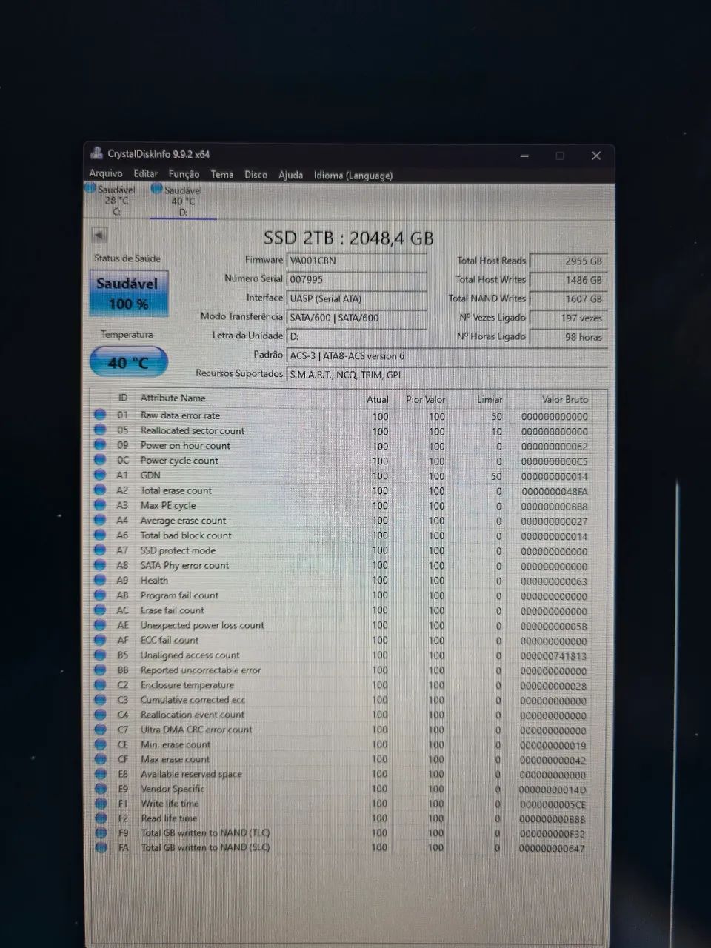Click status icon of Cumulative corrected ecc

[x=100, y=699]
